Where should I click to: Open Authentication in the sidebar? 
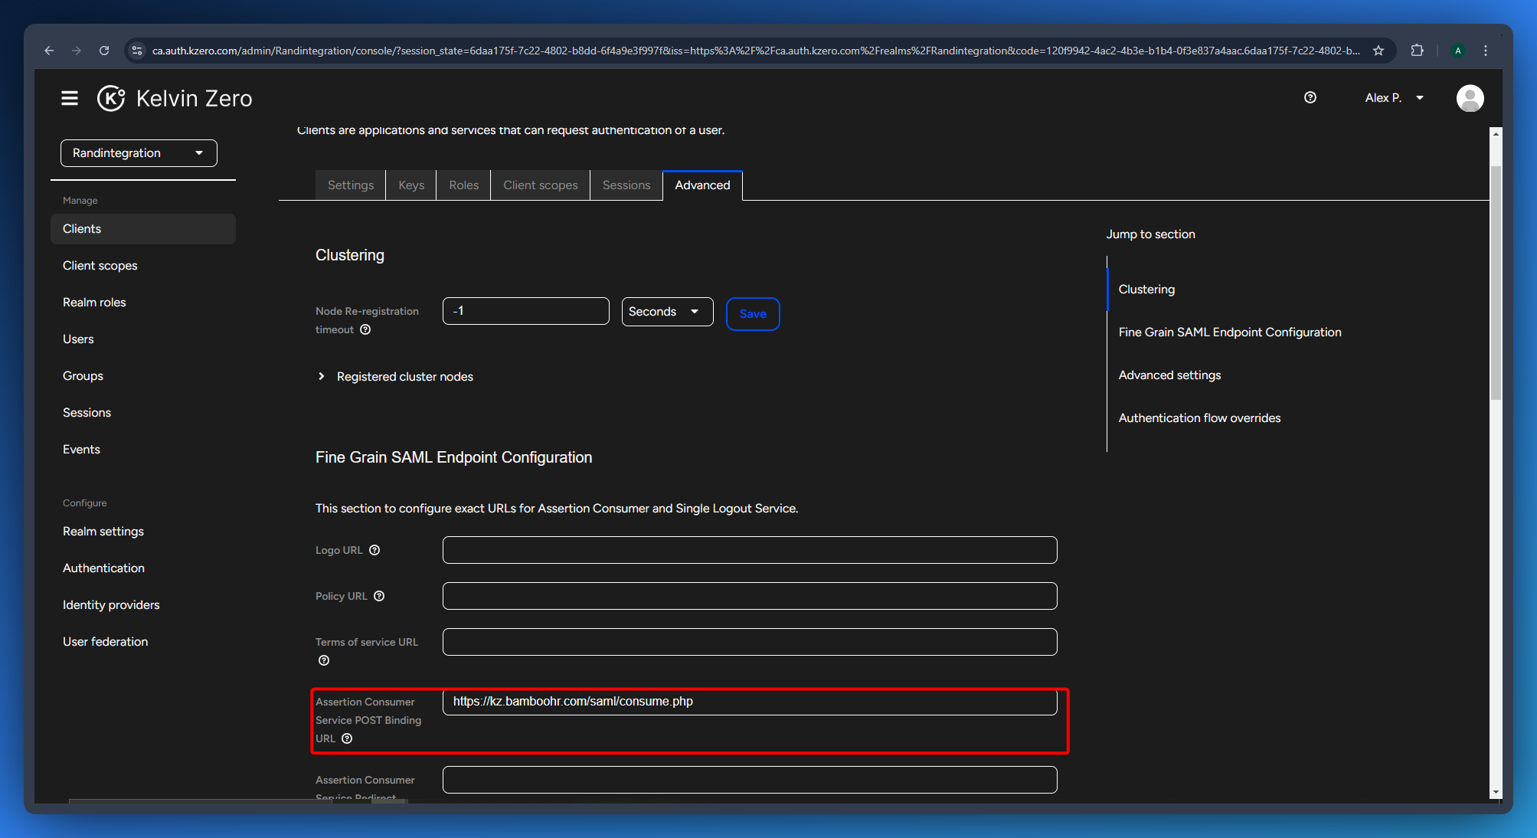coord(143,568)
